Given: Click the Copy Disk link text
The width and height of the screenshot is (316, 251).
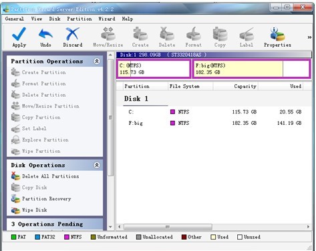Looking at the screenshot, I should [35, 188].
